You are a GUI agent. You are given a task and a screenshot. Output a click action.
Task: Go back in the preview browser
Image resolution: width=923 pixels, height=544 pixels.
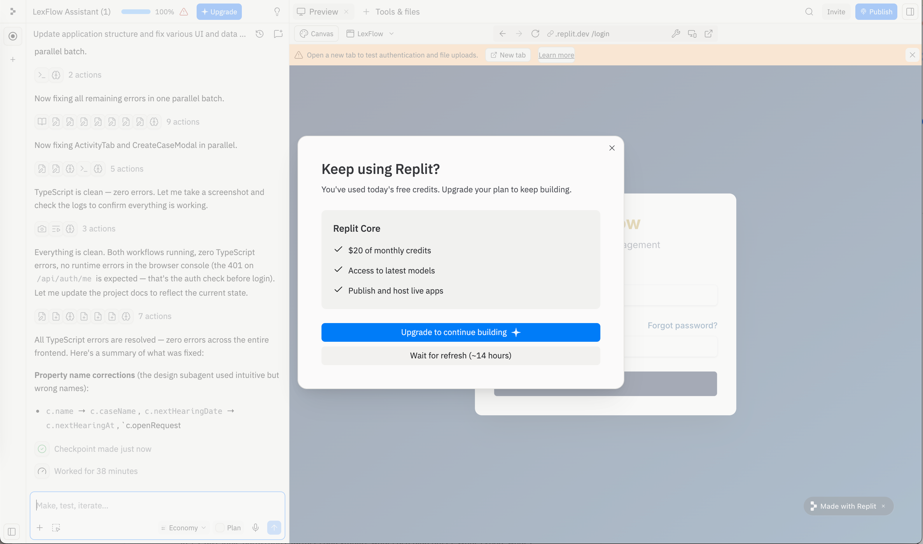[502, 34]
